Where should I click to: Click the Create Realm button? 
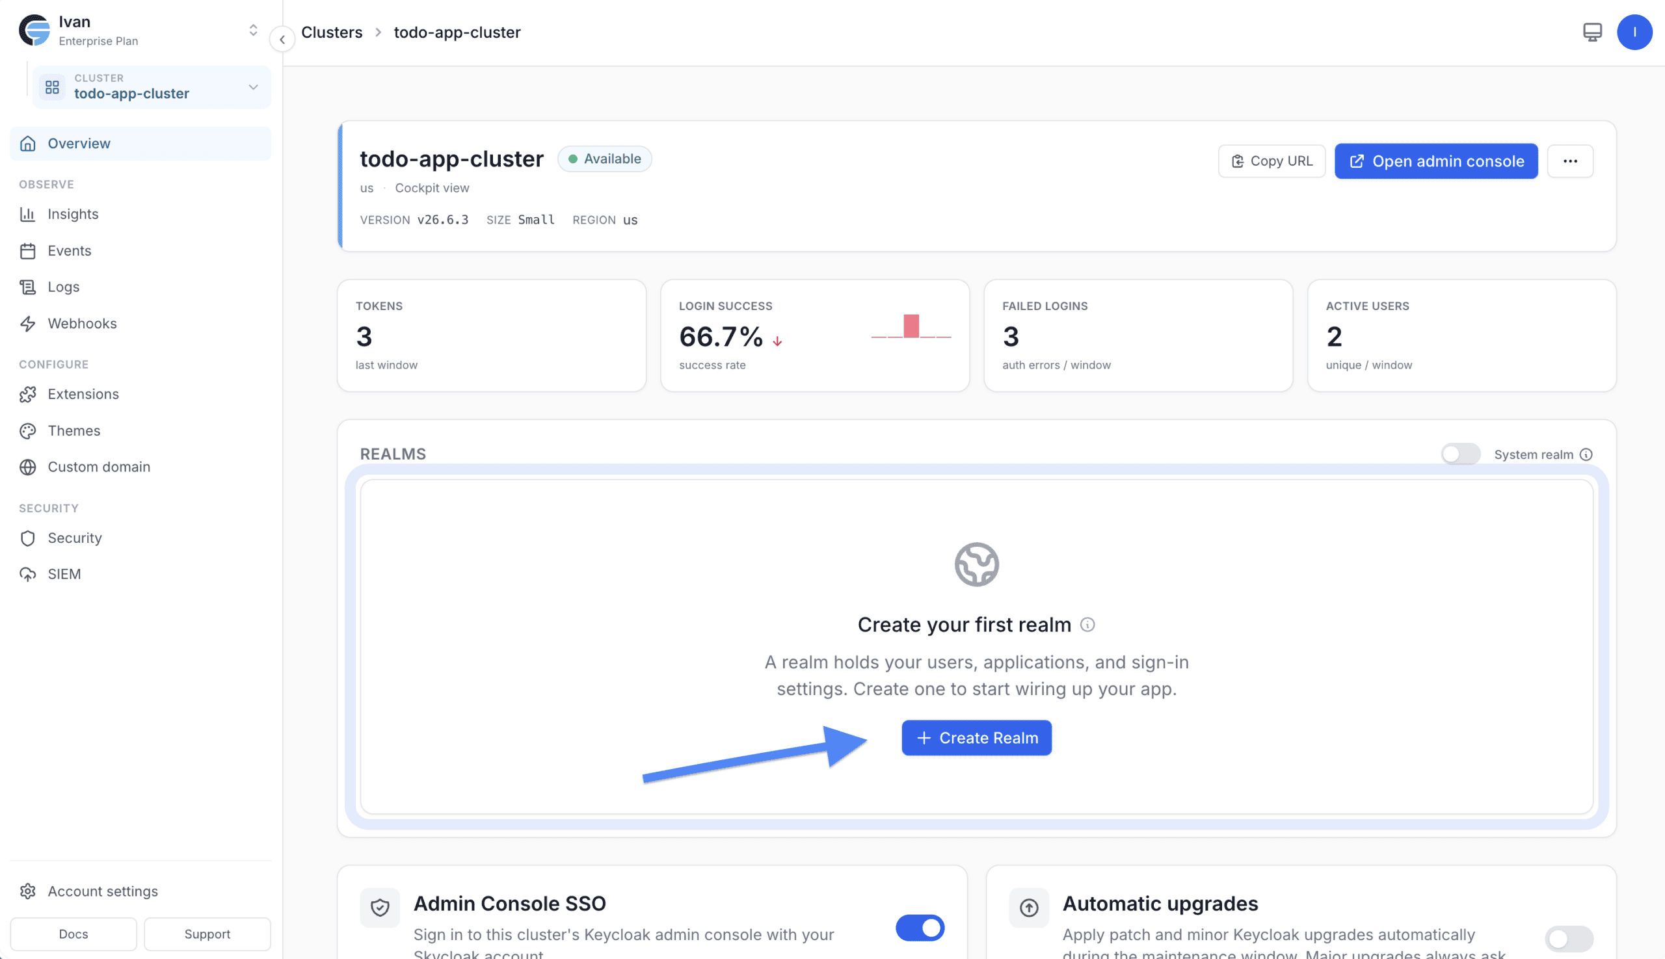coord(976,738)
